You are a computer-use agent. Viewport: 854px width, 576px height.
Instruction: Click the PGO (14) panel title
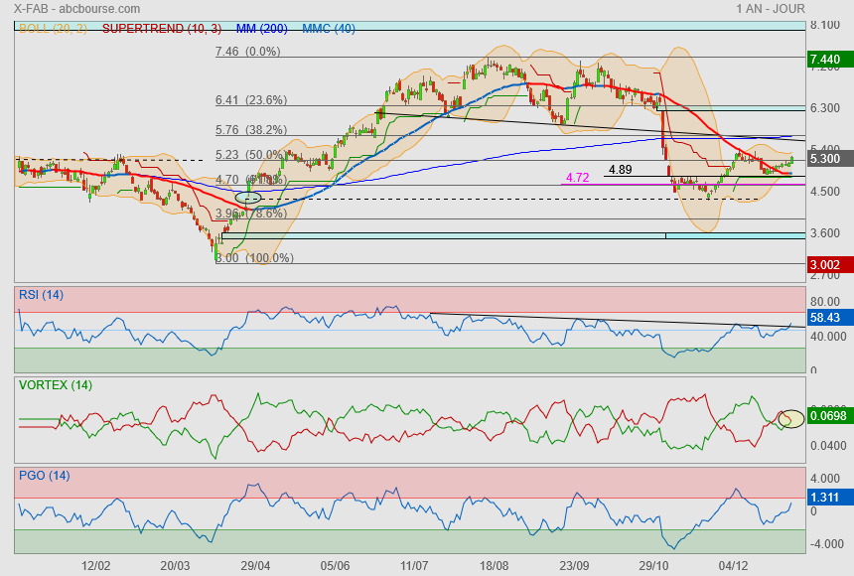44,476
